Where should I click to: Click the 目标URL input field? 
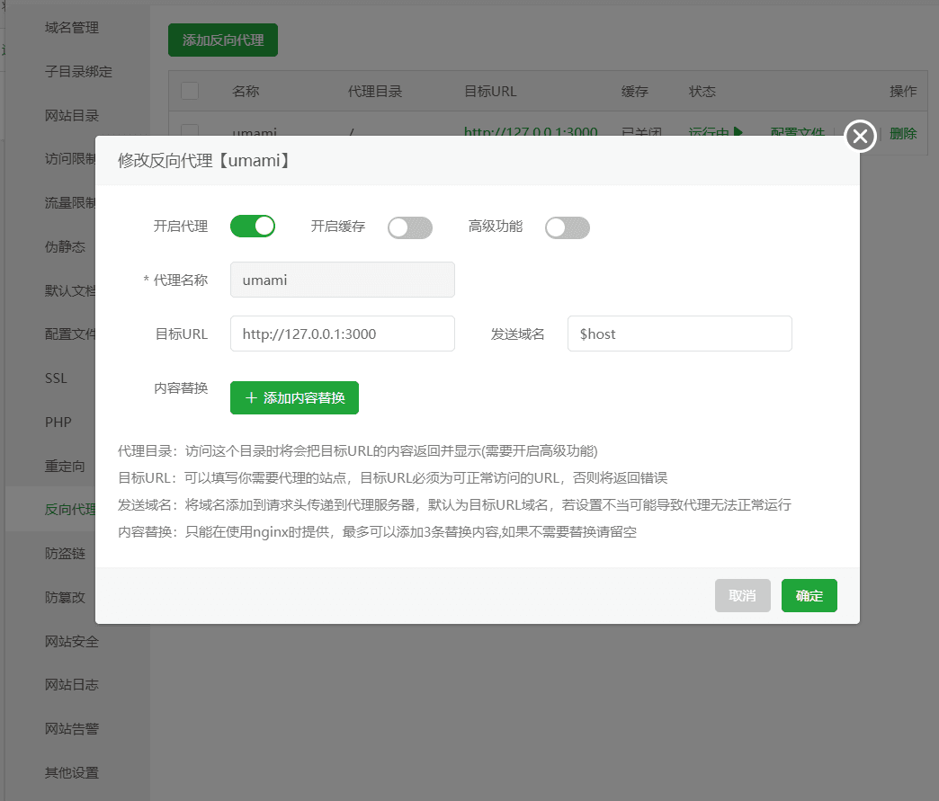click(x=343, y=334)
